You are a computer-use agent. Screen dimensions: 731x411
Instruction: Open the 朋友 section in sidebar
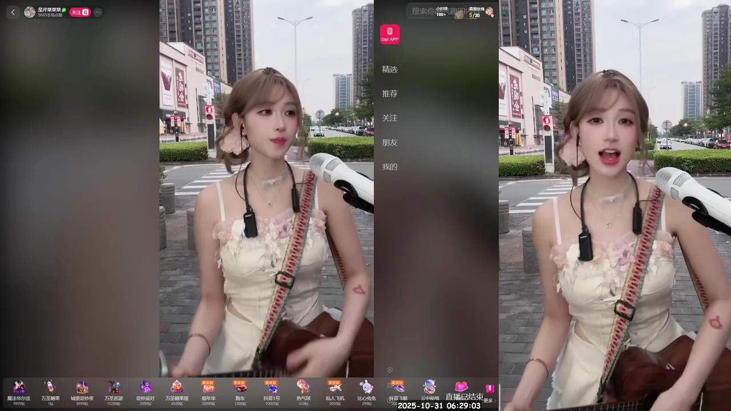coord(389,143)
